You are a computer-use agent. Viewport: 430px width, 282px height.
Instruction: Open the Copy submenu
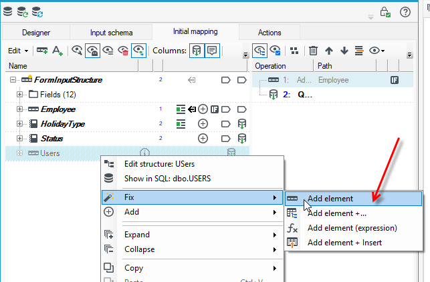[x=192, y=268]
